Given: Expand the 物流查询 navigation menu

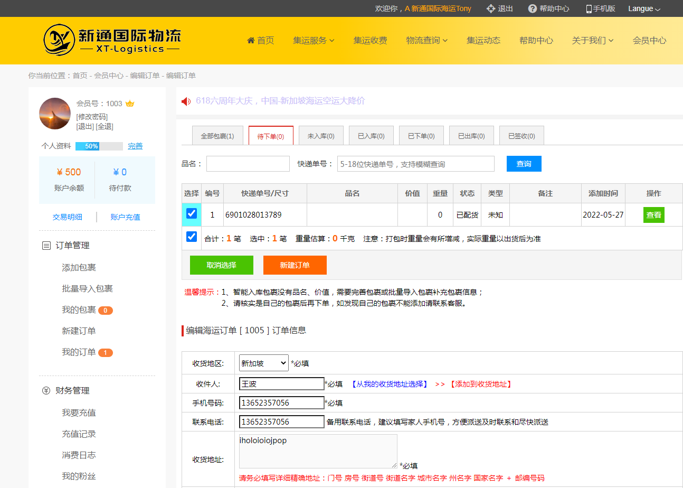Looking at the screenshot, I should (x=427, y=40).
